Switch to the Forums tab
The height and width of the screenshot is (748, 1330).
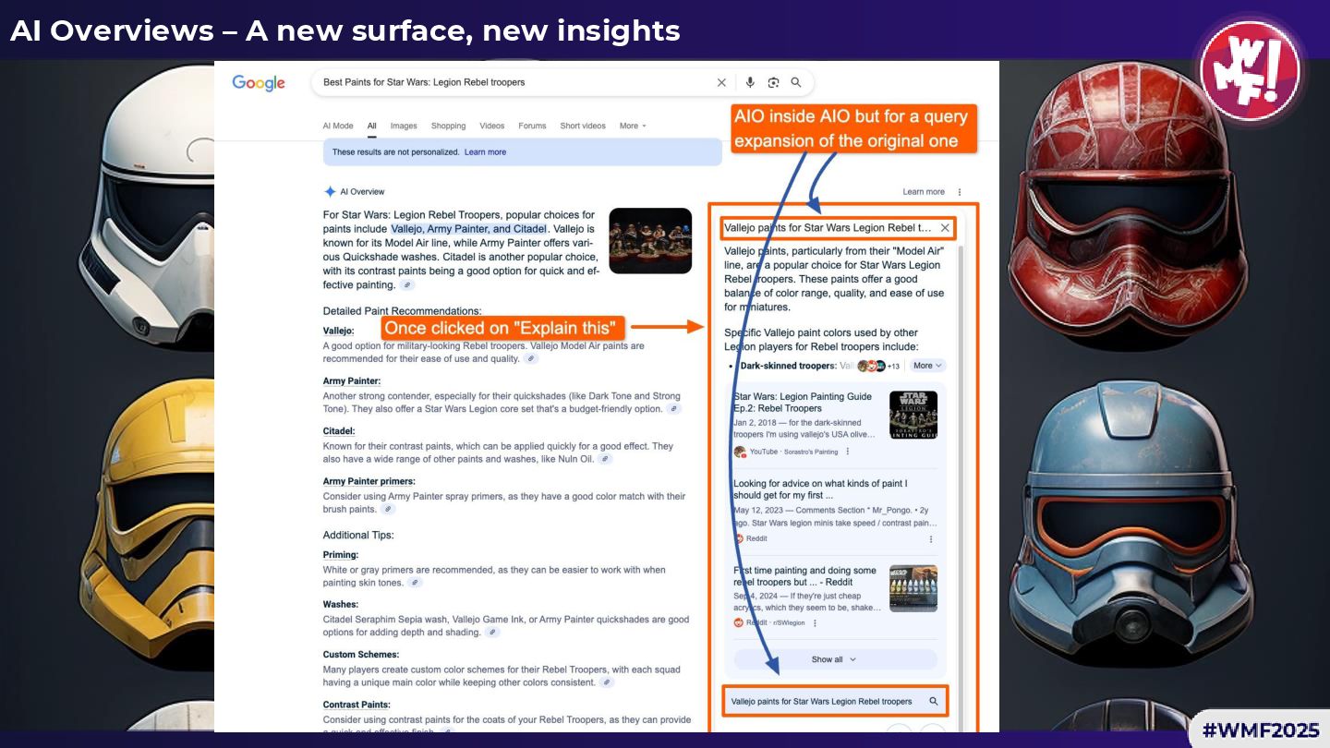coord(532,126)
